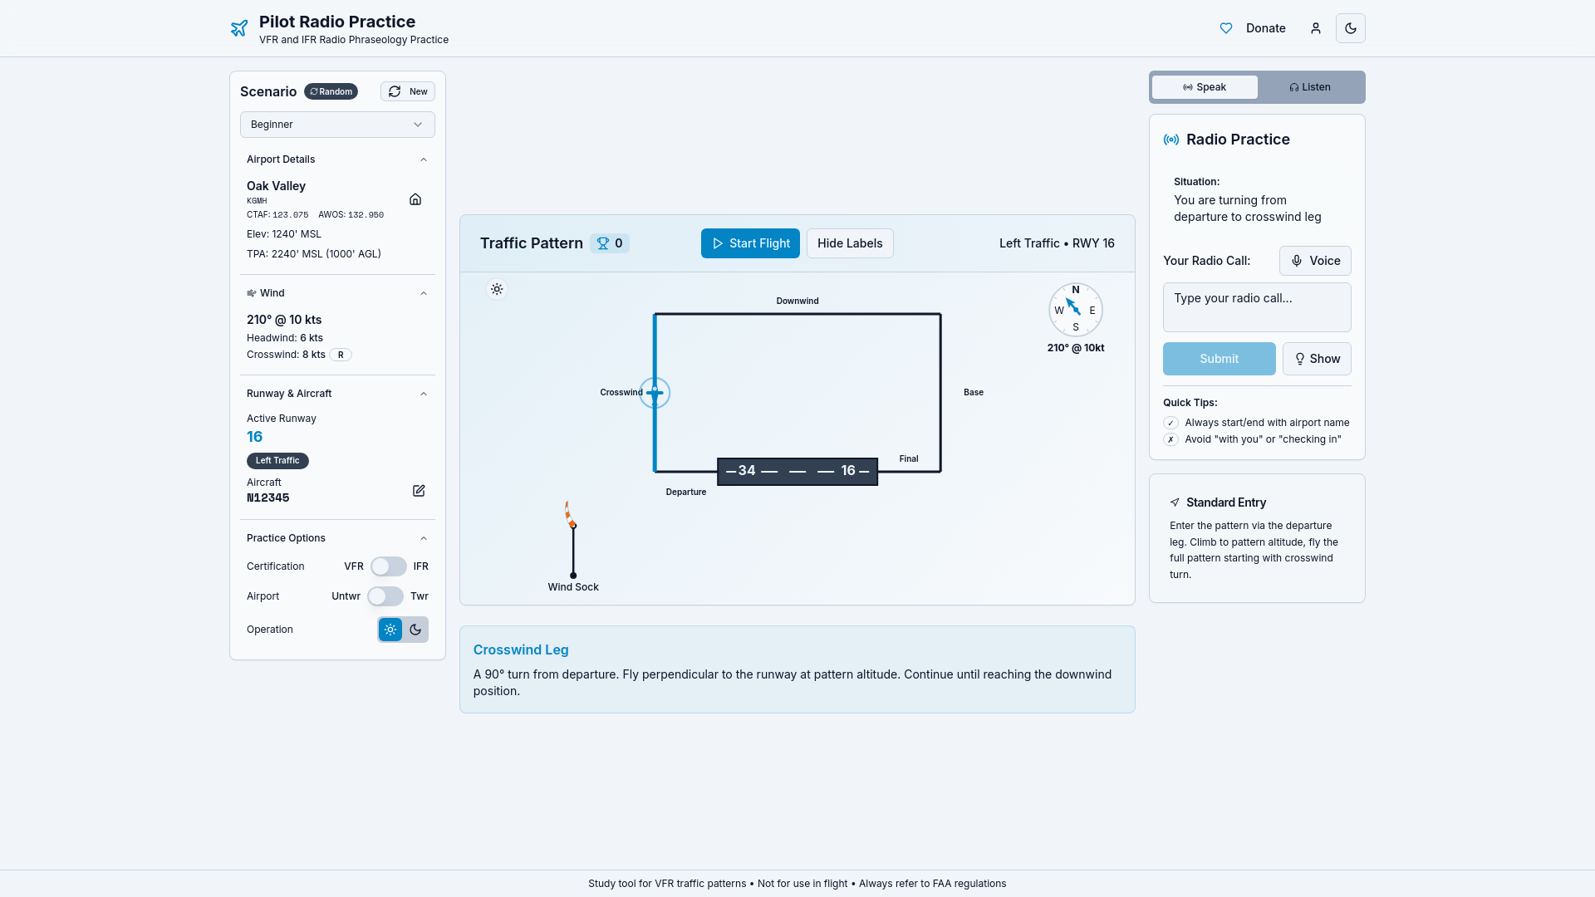Click the Left Traffic badge
Screen dimensions: 1595x897
pos(277,461)
